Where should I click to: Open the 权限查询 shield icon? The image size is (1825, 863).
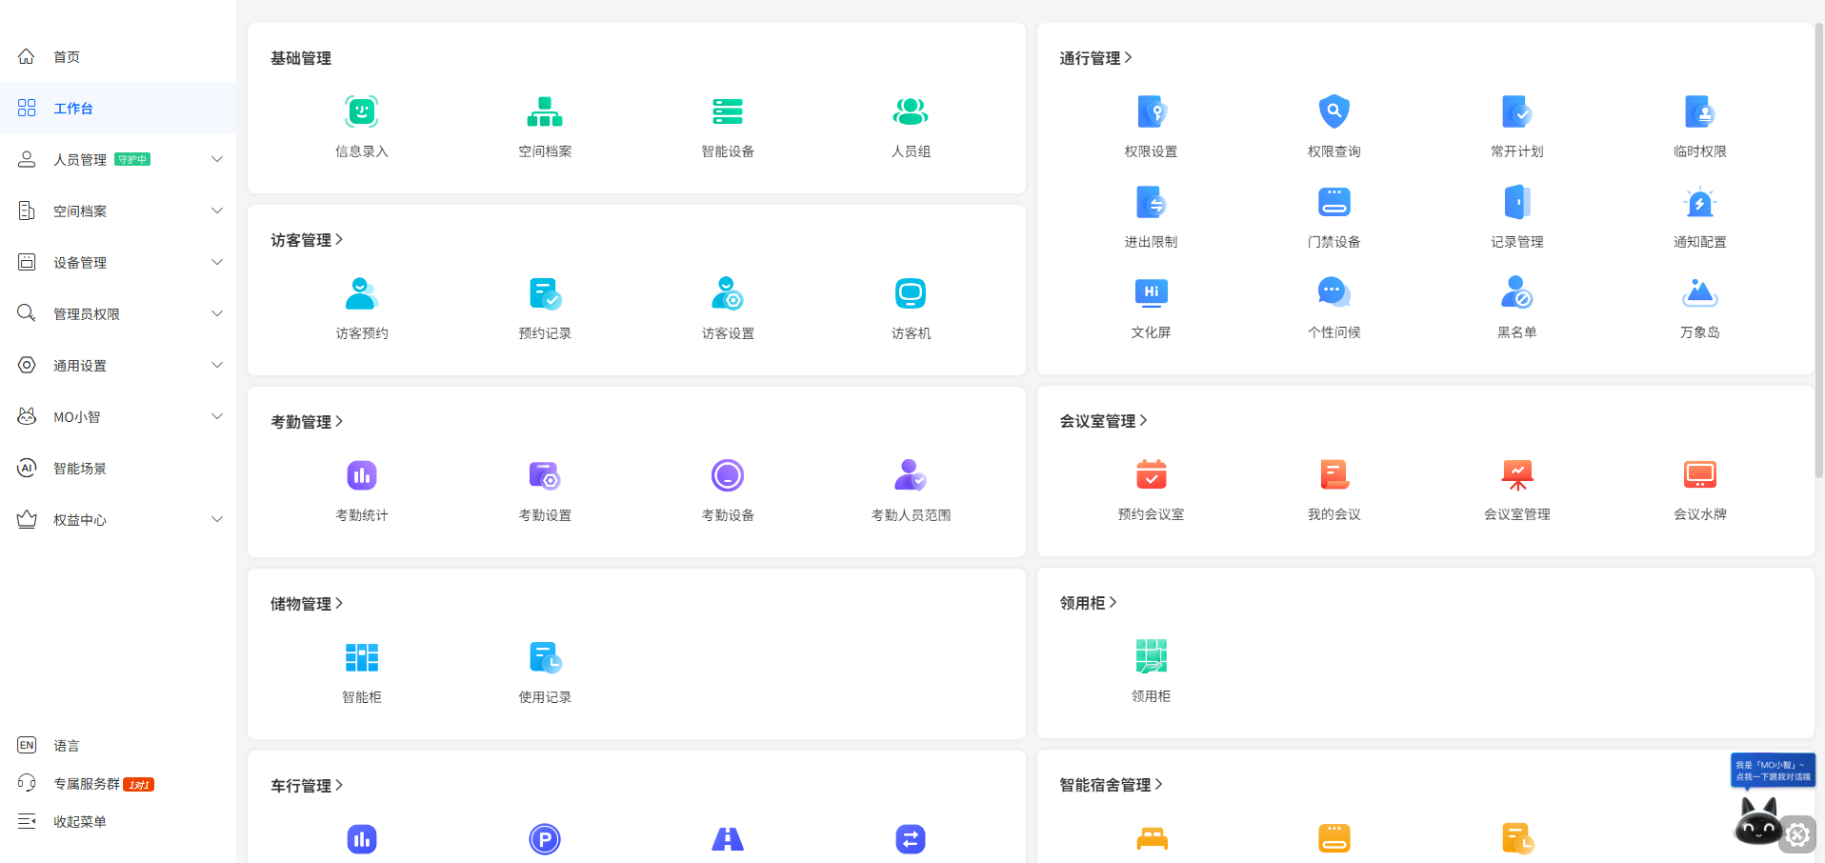1334,111
